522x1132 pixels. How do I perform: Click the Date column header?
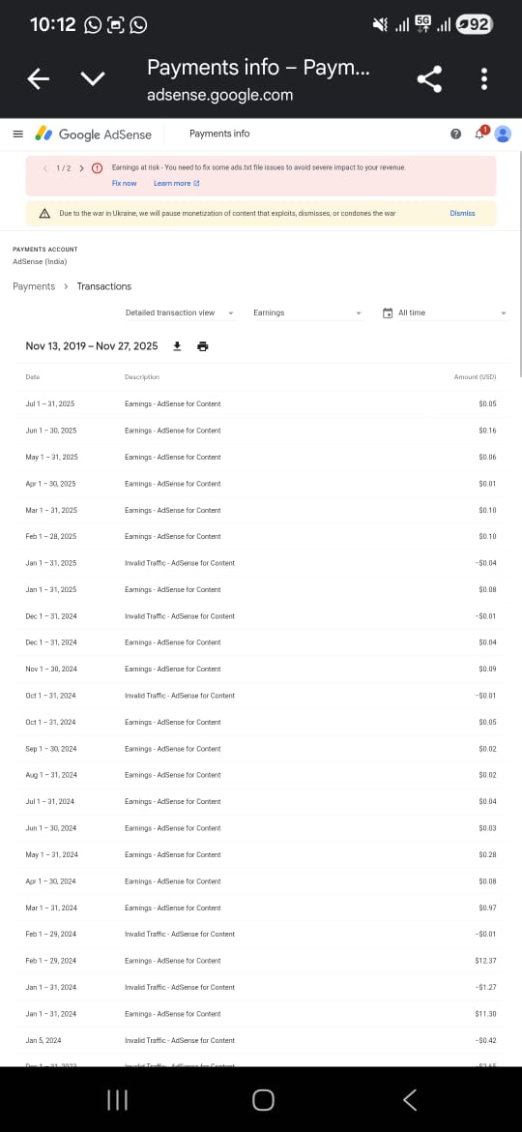(33, 377)
